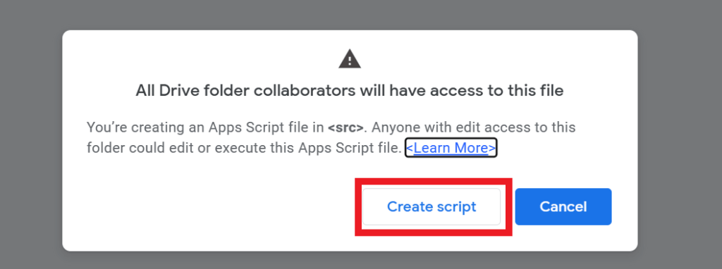Click the exclamation mark inside the triangle
Screen dimensions: 722x269
pyautogui.click(x=350, y=61)
